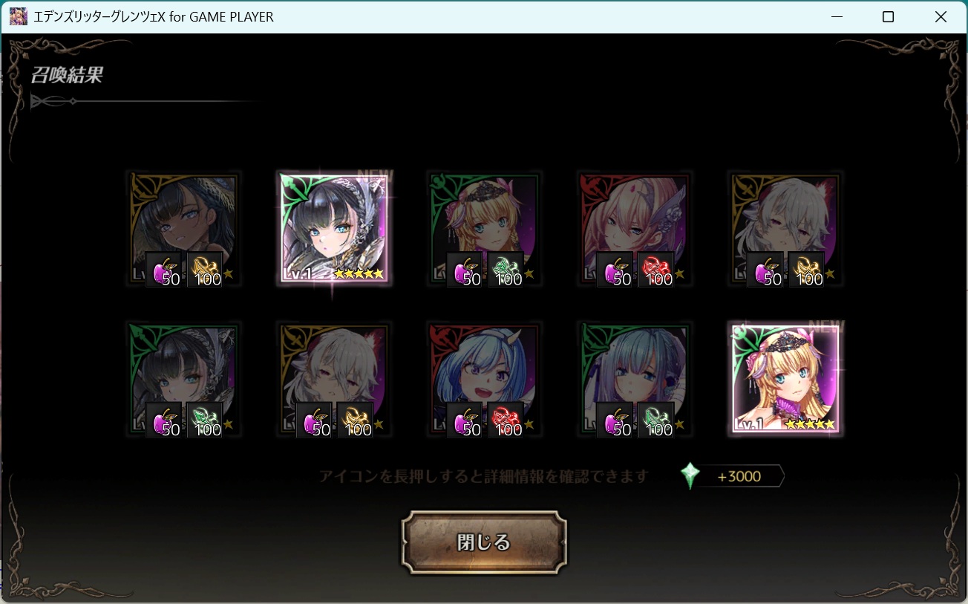
Task: Click the red medal 100 icon on pink-haired card
Action: (655, 270)
